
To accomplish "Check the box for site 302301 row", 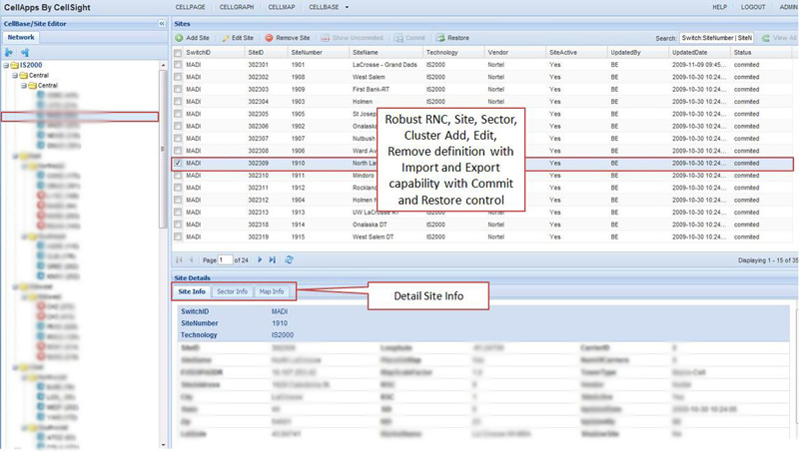I will coord(178,64).
